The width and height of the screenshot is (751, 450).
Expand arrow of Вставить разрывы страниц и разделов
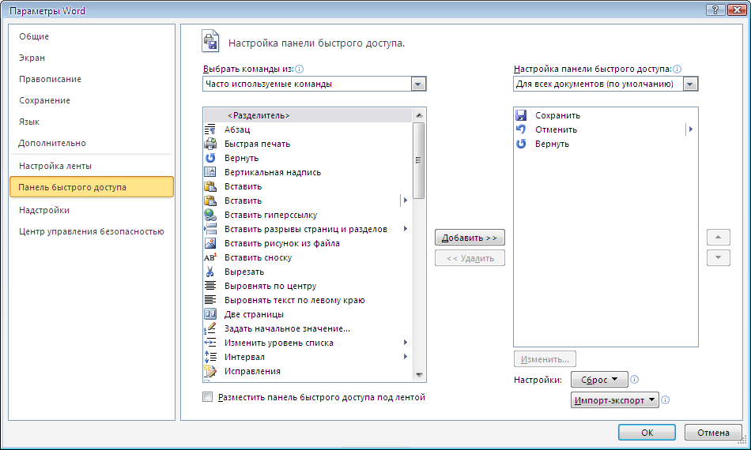406,229
